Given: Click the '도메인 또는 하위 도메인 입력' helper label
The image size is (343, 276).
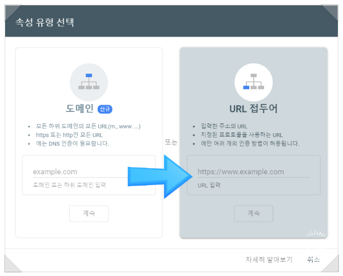Looking at the screenshot, I should point(69,185).
